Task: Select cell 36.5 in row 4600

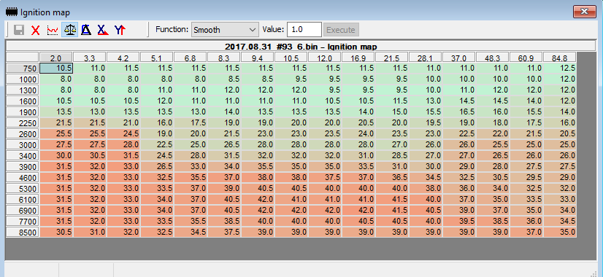Action: pyautogui.click(x=392, y=177)
